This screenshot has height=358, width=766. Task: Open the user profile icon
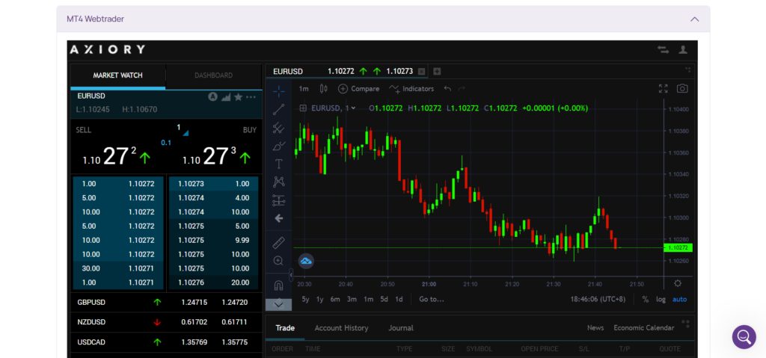(683, 50)
